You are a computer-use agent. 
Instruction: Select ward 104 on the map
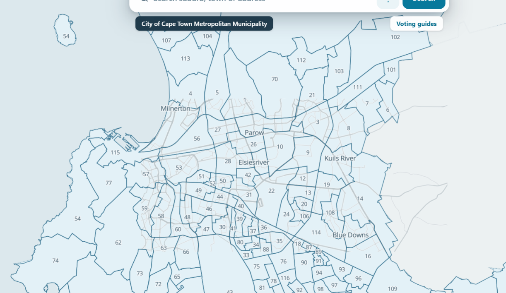pyautogui.click(x=207, y=36)
